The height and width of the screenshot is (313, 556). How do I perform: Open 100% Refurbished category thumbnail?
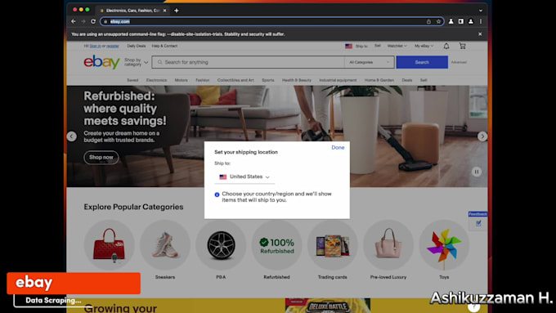coord(276,245)
